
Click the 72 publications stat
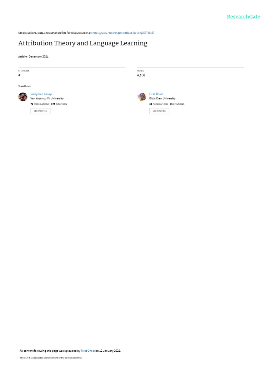[40, 104]
